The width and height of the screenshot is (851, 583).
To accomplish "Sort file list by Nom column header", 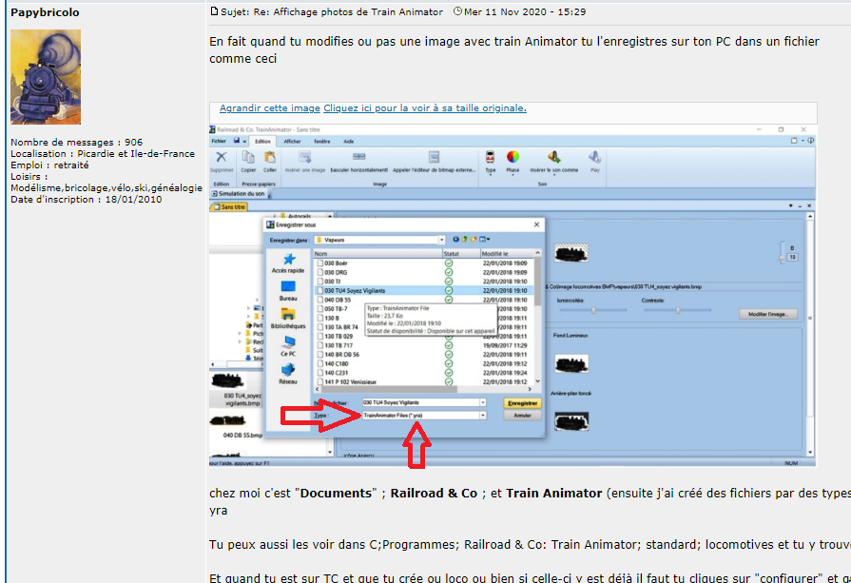I will (377, 254).
